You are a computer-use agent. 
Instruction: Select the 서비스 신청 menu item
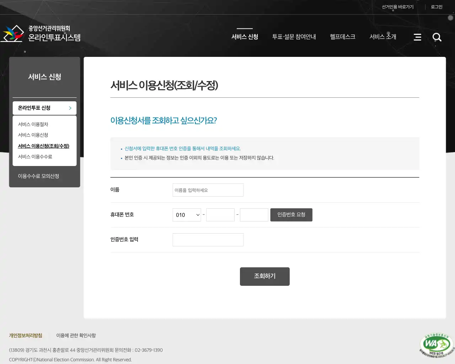(x=245, y=37)
